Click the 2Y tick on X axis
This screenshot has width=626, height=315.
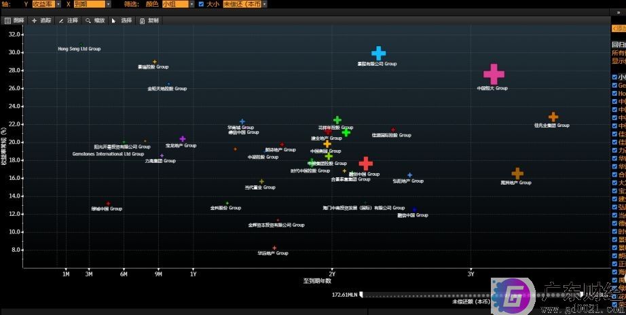click(332, 274)
